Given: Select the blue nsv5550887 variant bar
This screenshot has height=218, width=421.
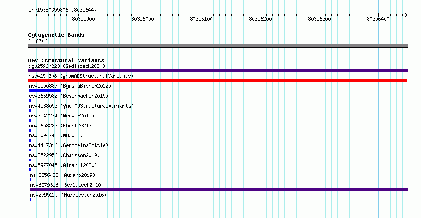Looking at the screenshot, I should 45,91.
